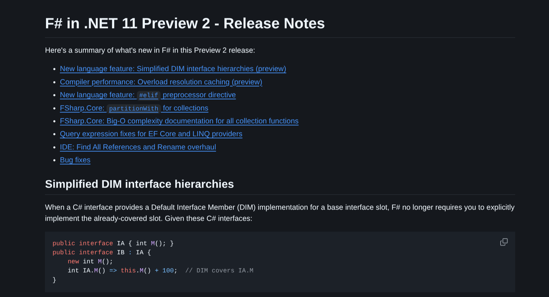Open Big-O complexity documentation link

(179, 121)
